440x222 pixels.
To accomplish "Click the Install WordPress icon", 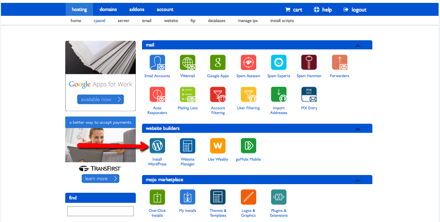I will coord(157,146).
